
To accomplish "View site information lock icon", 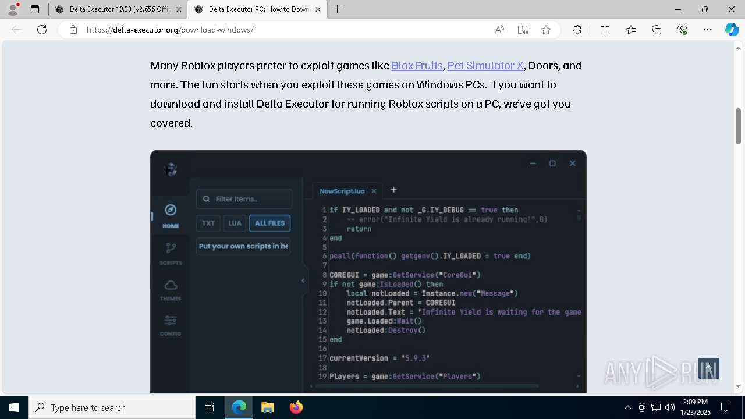I will 73,30.
